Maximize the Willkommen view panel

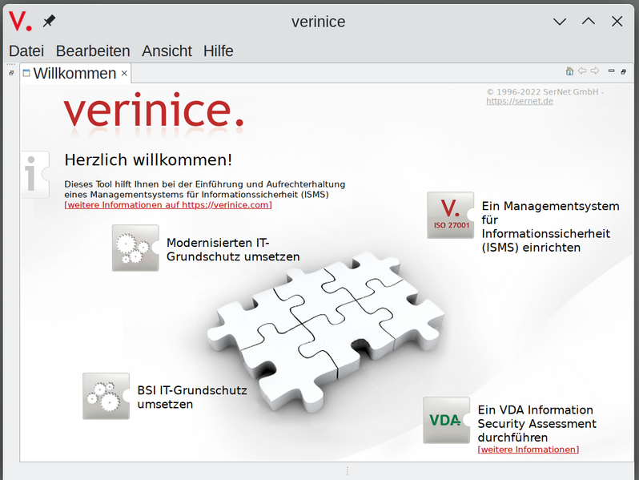624,72
